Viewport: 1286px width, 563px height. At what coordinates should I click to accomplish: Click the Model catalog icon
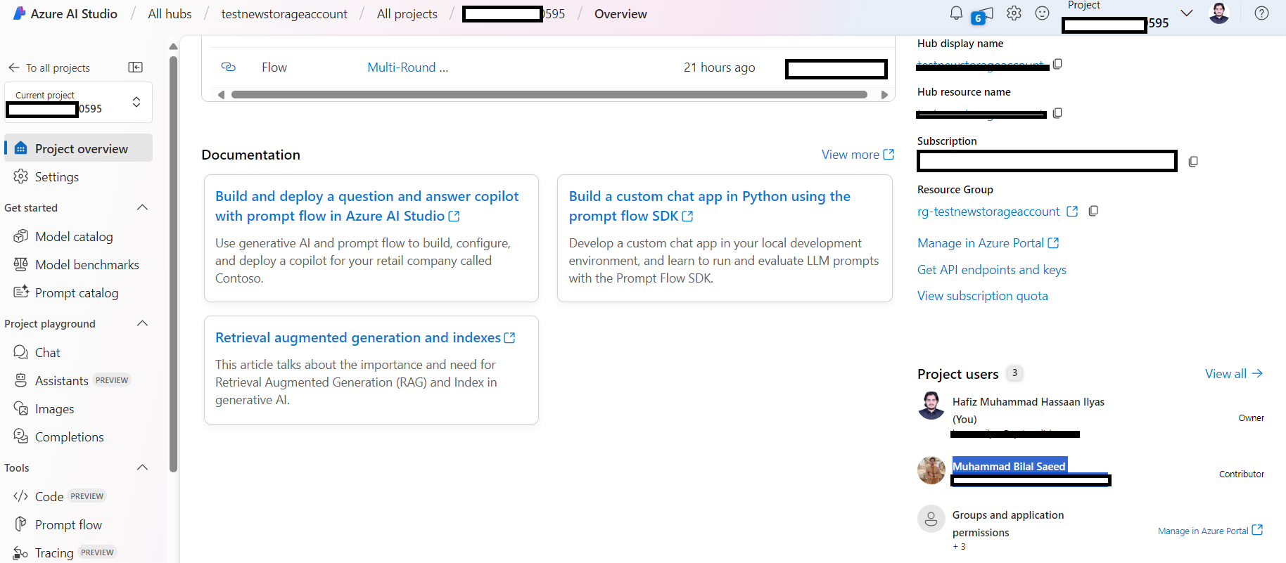click(x=21, y=236)
